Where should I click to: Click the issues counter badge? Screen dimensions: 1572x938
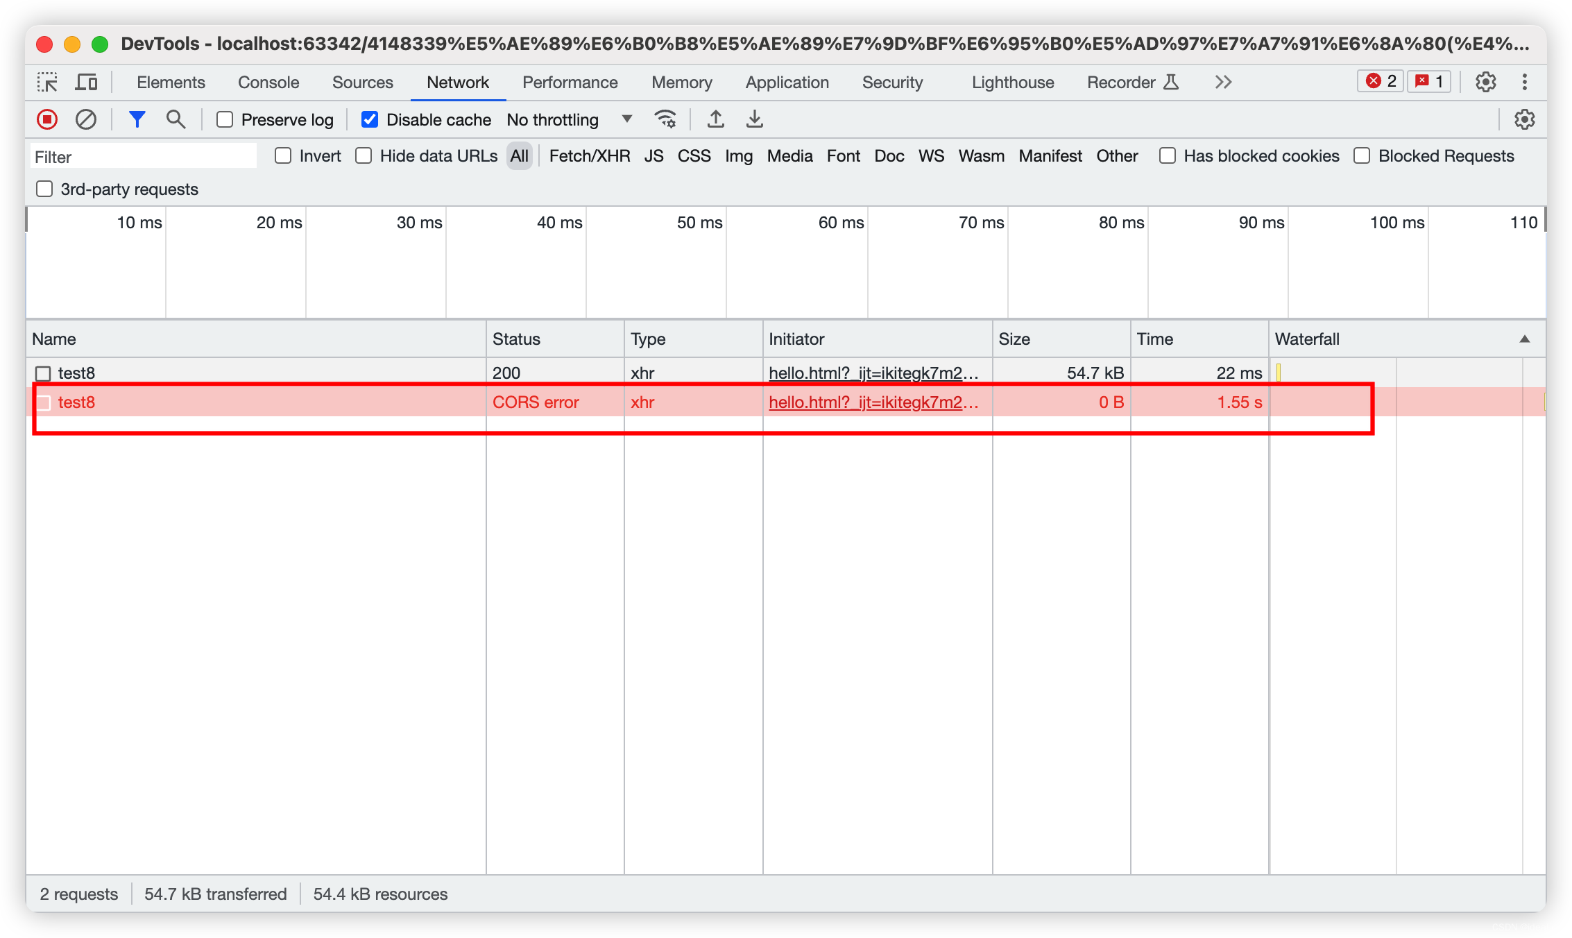(x=1429, y=81)
